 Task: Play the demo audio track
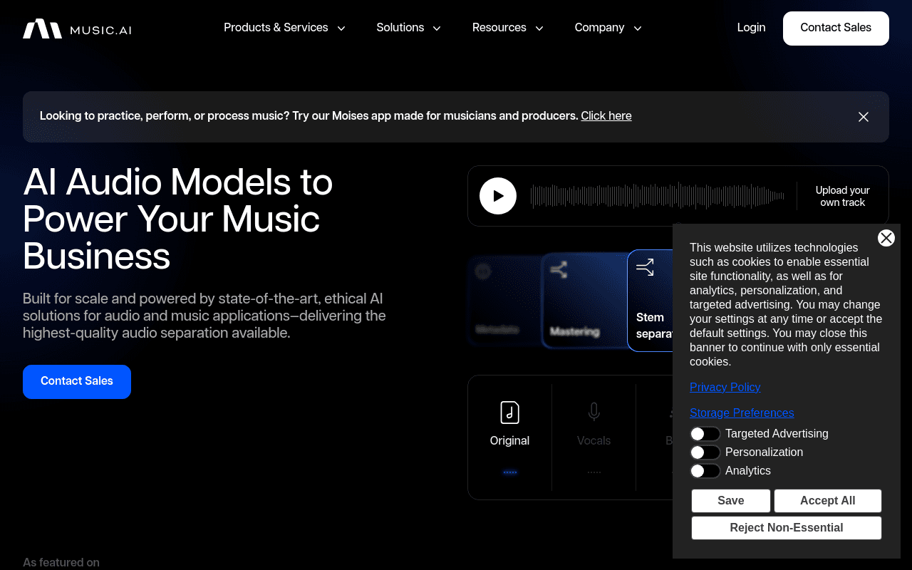tap(498, 196)
